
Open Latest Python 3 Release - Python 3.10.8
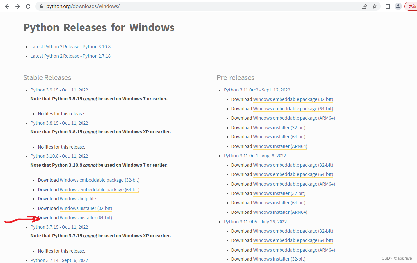coord(70,47)
